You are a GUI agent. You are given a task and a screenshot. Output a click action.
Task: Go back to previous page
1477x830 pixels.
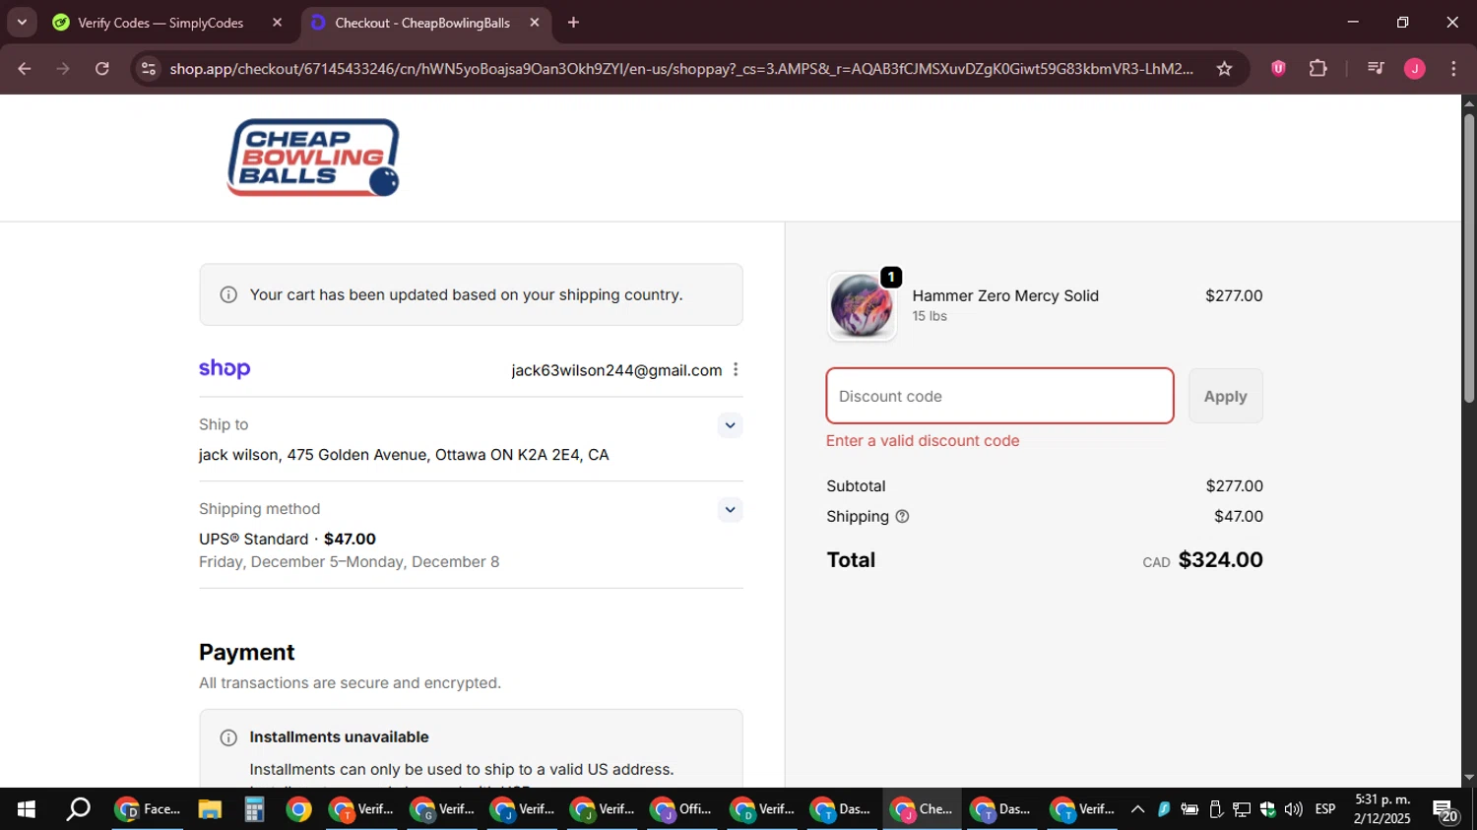pos(25,69)
